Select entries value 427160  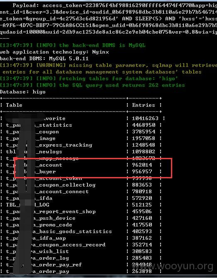click(142, 218)
